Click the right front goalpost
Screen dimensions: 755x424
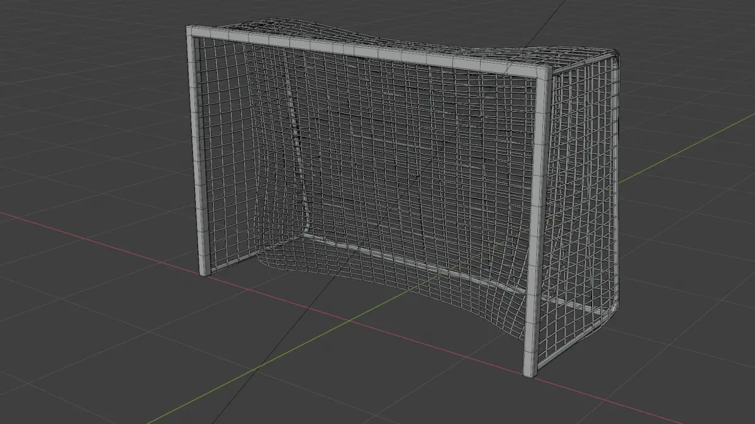click(537, 223)
